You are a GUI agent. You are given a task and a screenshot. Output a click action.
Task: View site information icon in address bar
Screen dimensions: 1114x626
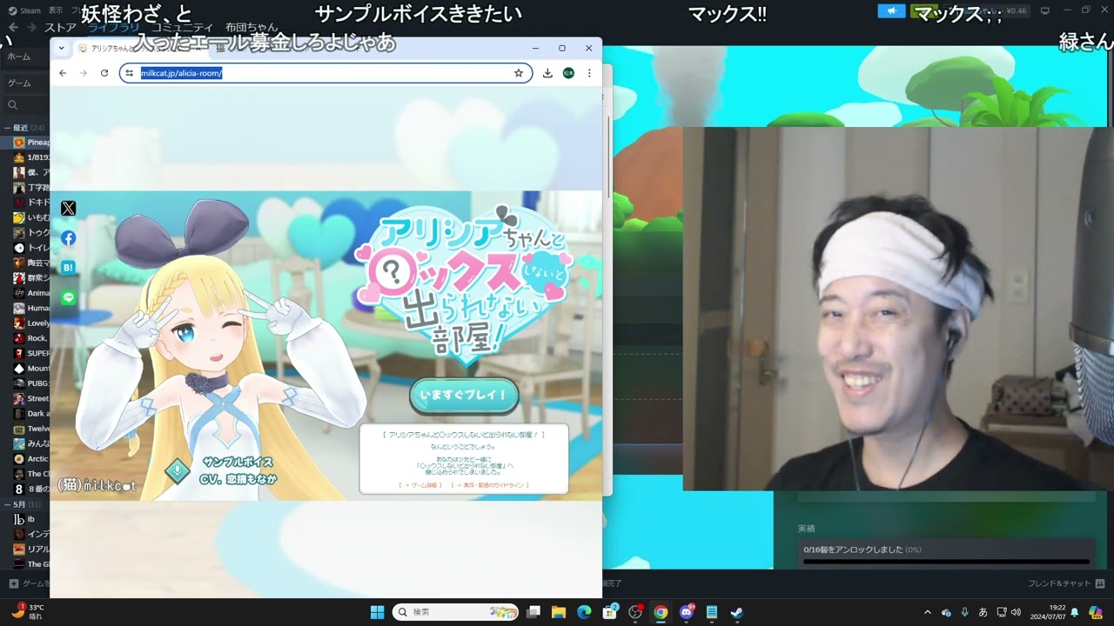130,73
